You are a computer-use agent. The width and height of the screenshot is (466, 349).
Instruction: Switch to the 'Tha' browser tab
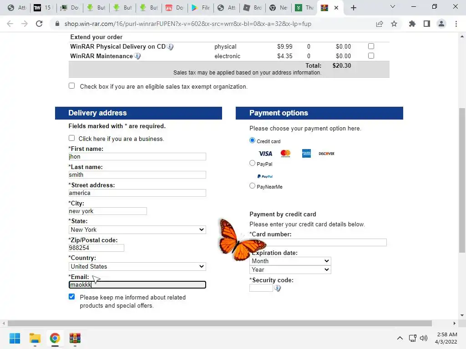tap(304, 8)
